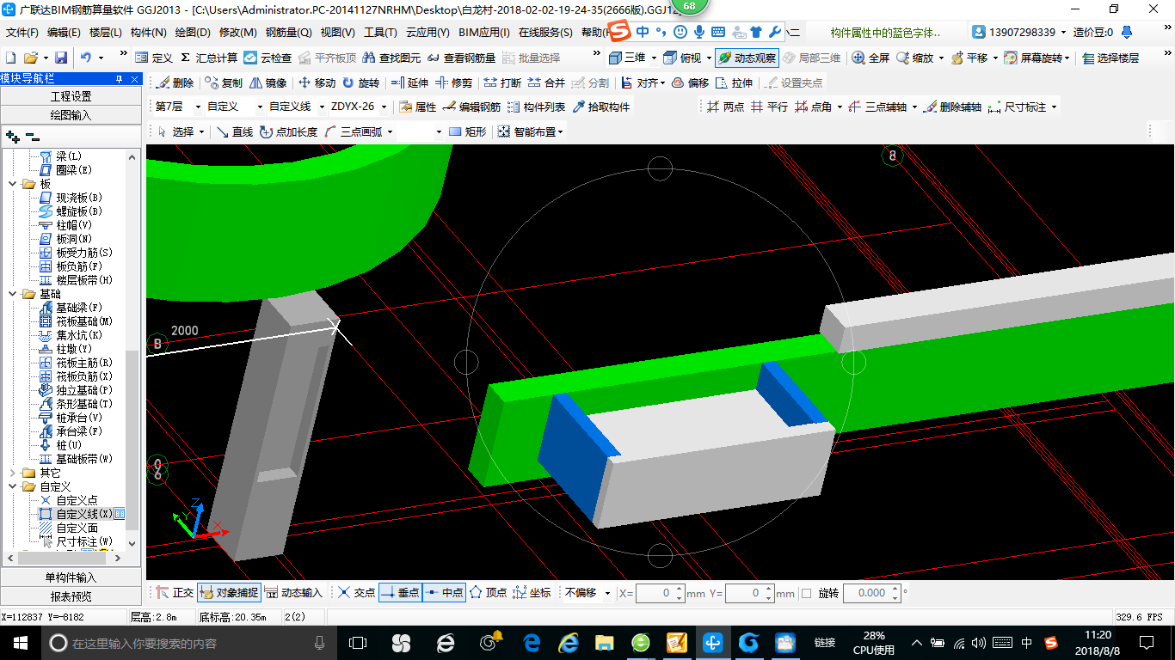Choose the 矩形 rectangle tool
The image size is (1175, 660).
coord(467,131)
